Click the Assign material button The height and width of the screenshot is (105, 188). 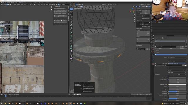point(160,49)
